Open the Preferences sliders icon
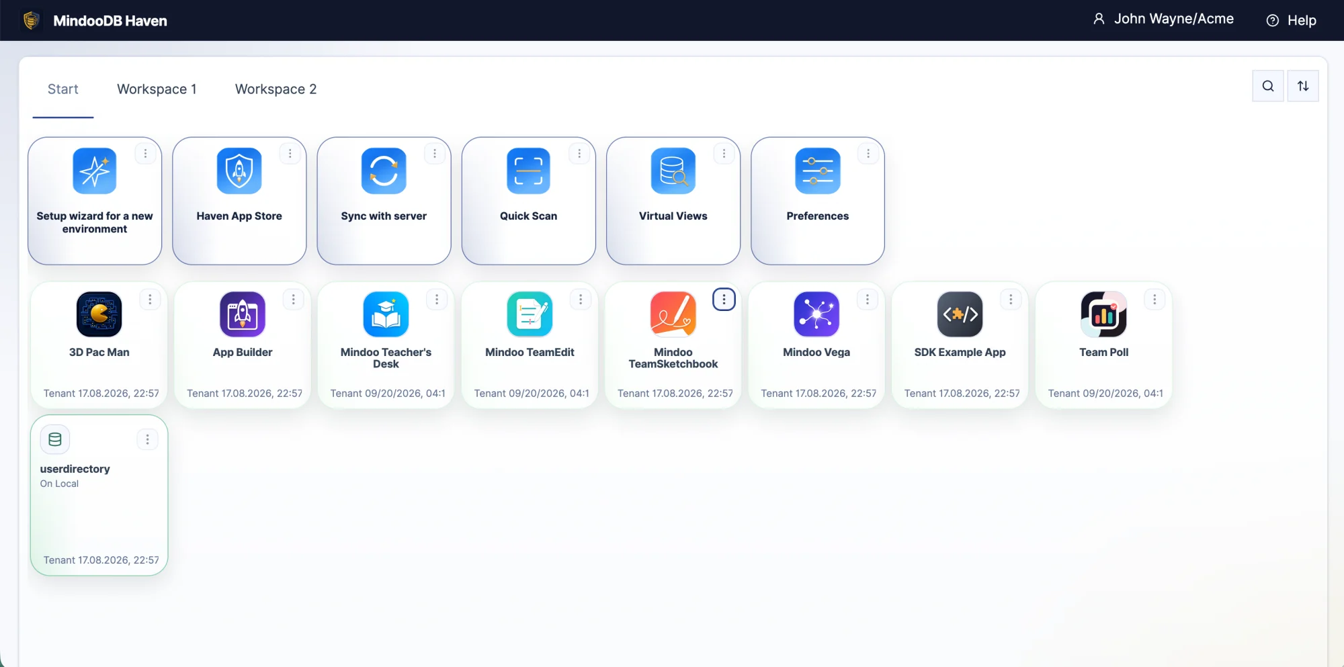 coord(817,171)
